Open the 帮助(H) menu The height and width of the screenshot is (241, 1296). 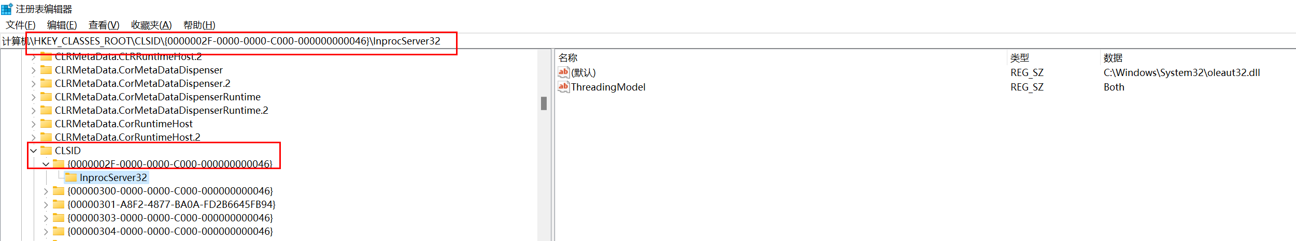[199, 25]
